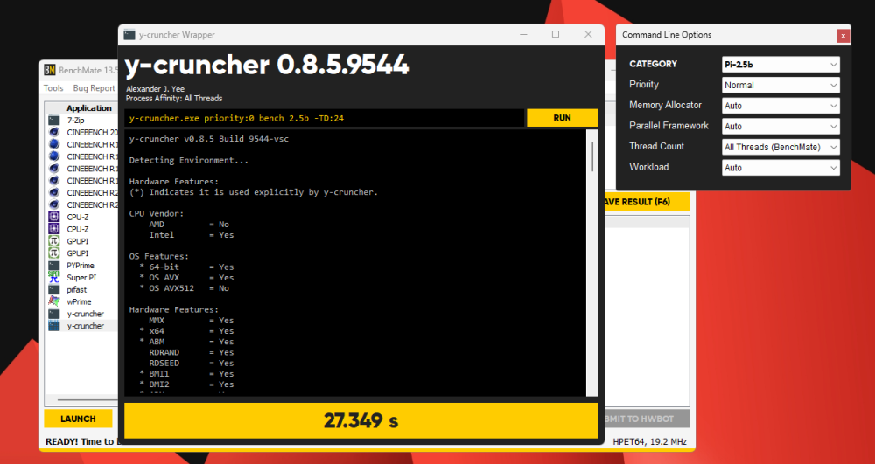Select the PYPrime console icon
875x464 pixels.
pyautogui.click(x=53, y=266)
